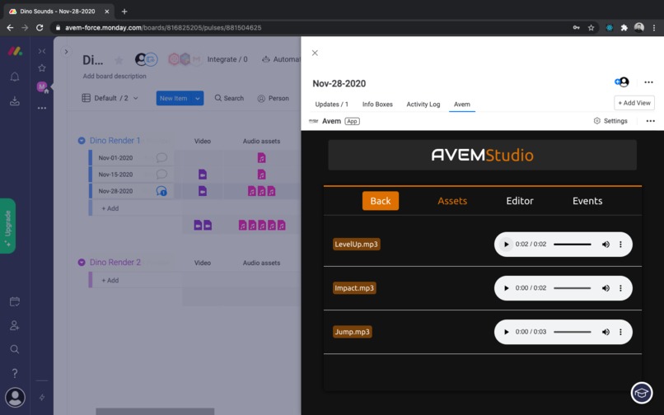Click the orange Back button
Image resolution: width=664 pixels, height=415 pixels.
[x=381, y=201]
